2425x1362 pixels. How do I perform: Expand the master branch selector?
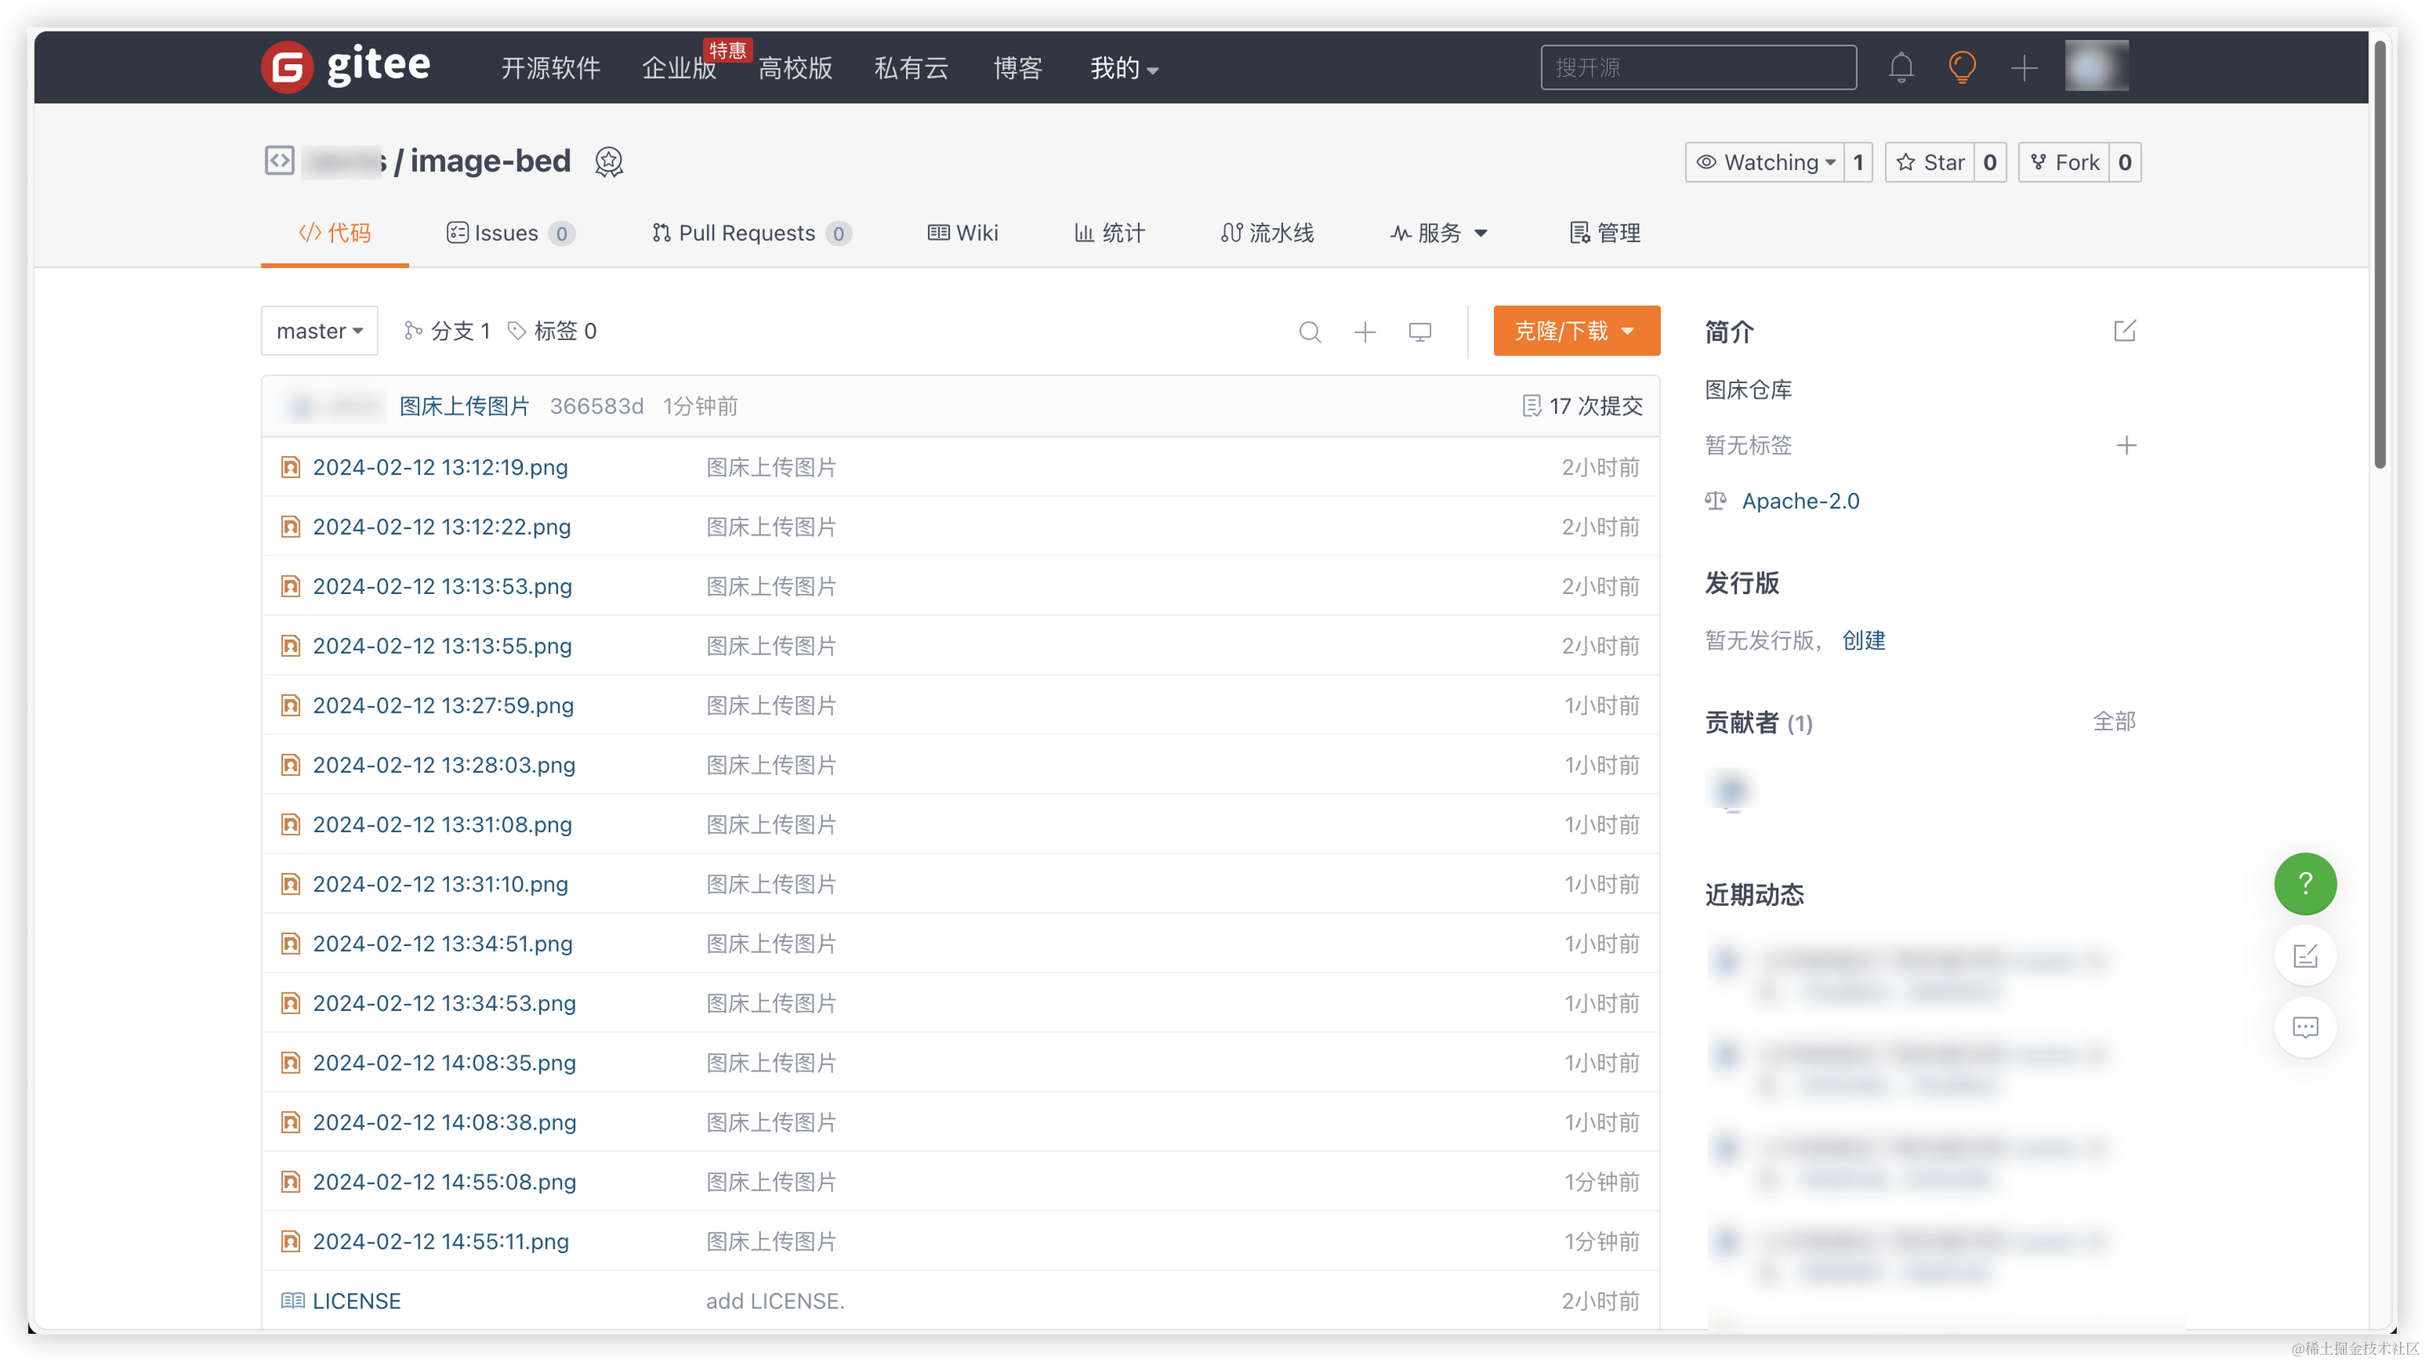click(319, 331)
